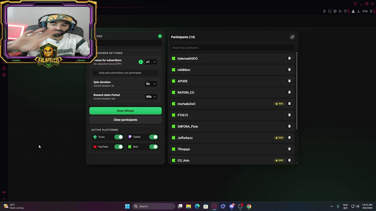The image size is (376, 211).
Task: Click the send/flow arrow icon
Action: (340, 11)
